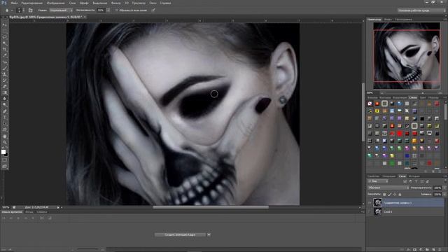Apply the bright red style swatch
448x252 pixels.
[400, 134]
